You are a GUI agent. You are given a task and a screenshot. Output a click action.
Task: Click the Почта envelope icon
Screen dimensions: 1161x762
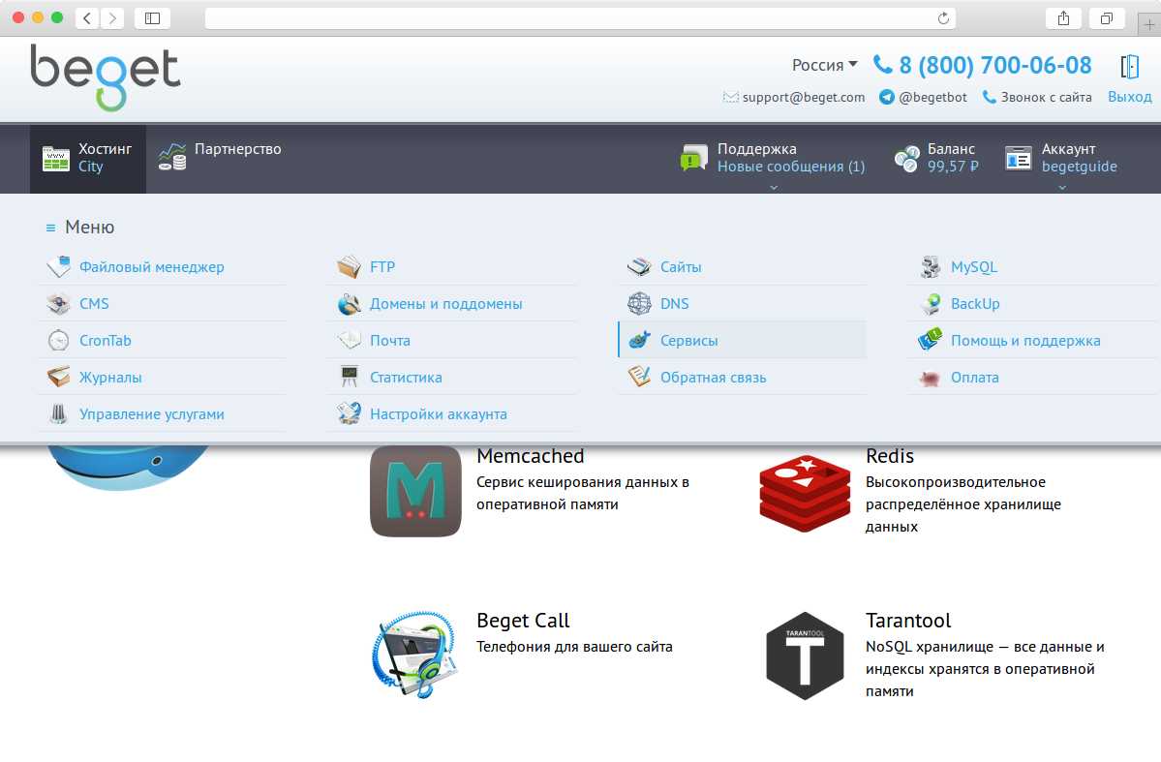tap(349, 341)
